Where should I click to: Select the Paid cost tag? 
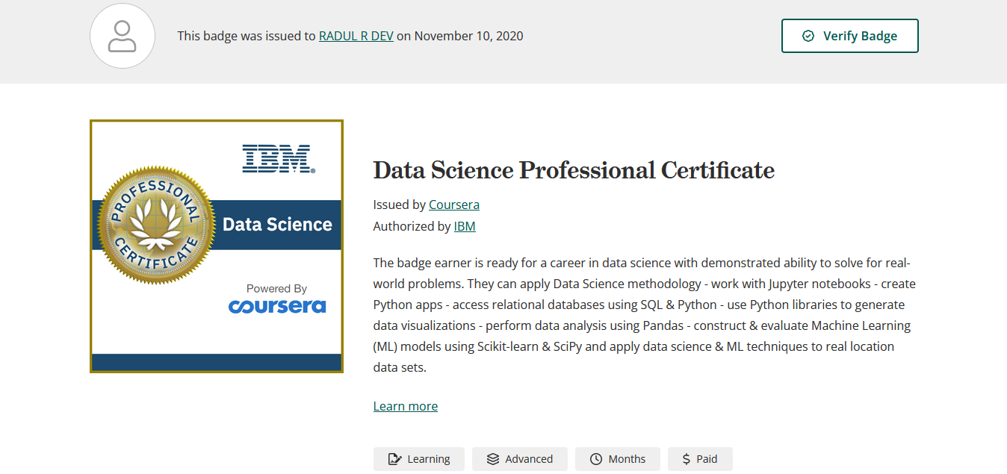700,458
